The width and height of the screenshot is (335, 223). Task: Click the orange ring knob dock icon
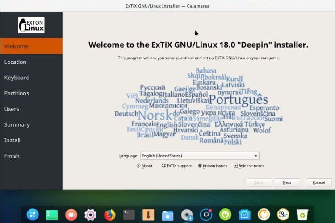pyautogui.click(x=264, y=214)
